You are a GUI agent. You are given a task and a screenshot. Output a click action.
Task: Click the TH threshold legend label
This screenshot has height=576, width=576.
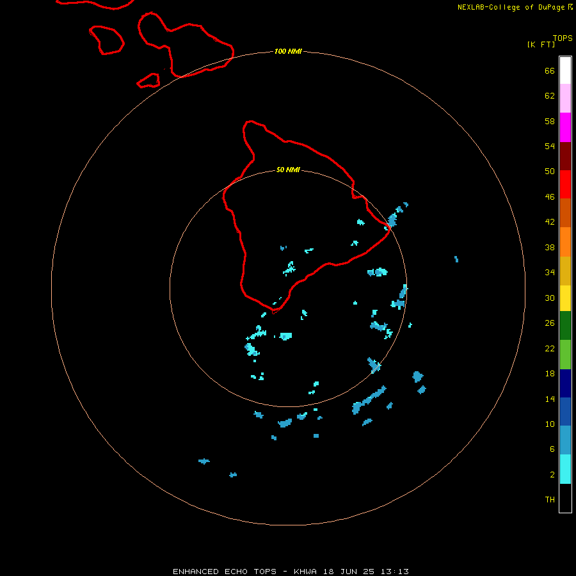click(550, 500)
